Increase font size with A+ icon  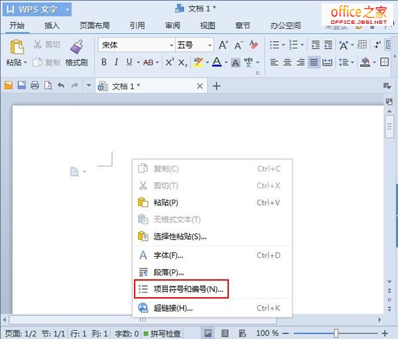[x=224, y=45]
